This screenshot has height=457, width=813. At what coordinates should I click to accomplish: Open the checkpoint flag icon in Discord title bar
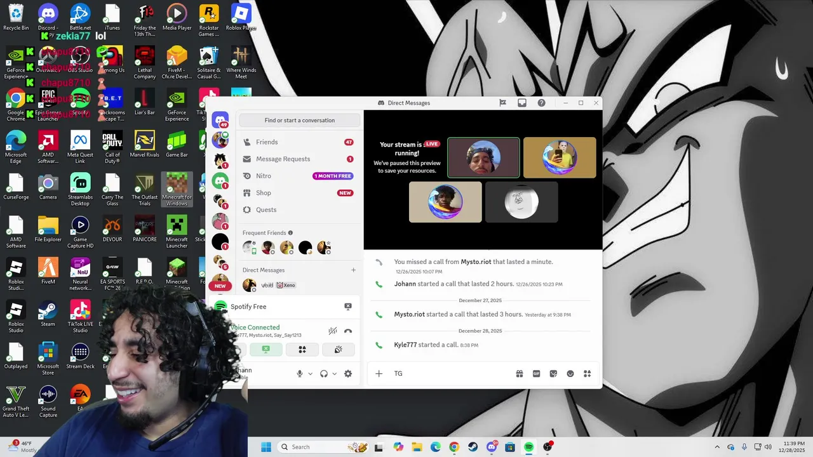[x=502, y=103]
